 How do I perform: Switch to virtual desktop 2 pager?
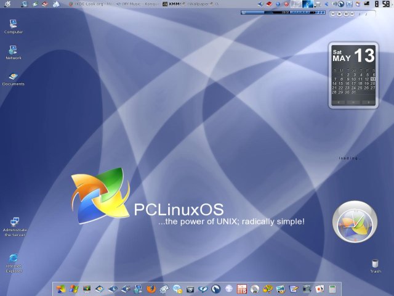(308, 4)
